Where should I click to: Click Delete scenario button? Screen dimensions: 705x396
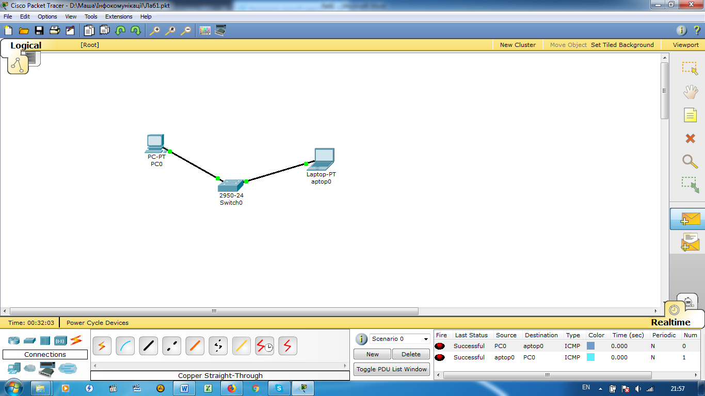coord(411,354)
